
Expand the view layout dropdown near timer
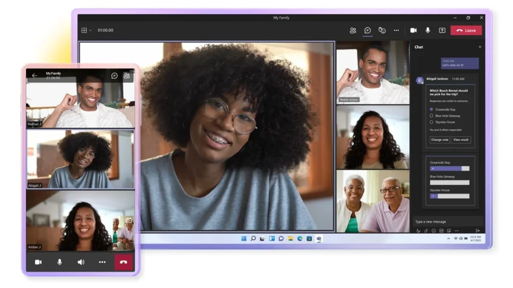click(x=87, y=31)
